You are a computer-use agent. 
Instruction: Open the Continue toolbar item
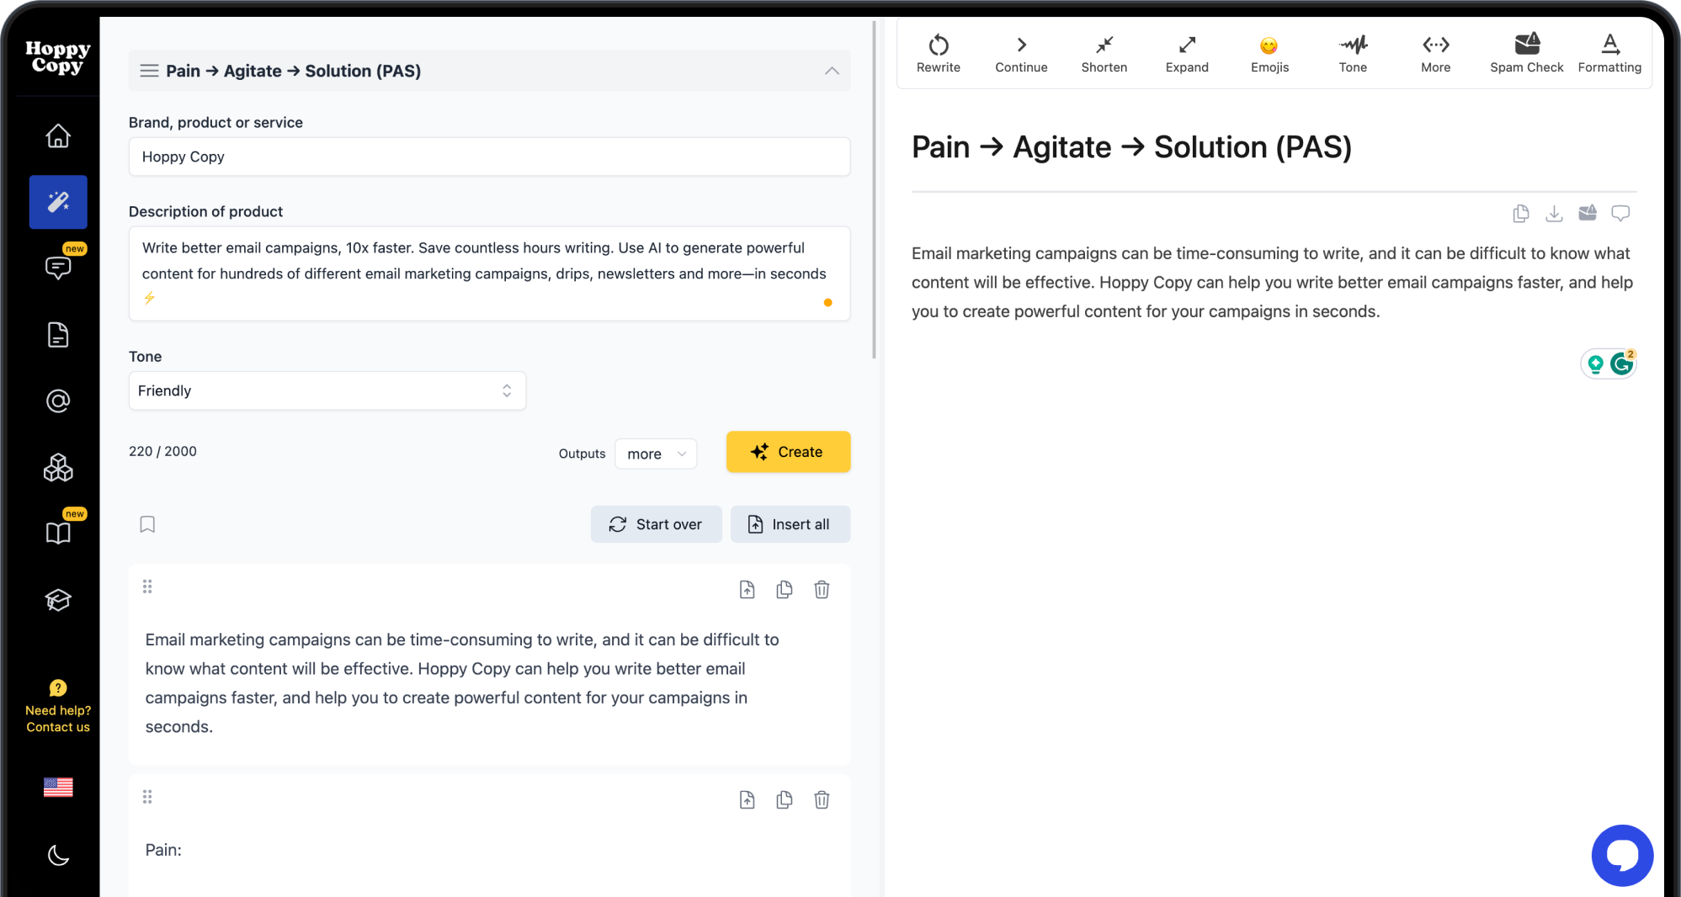(1020, 52)
